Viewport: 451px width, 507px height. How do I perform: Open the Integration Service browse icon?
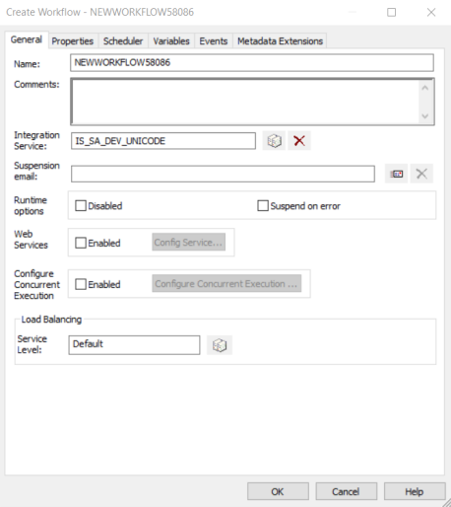274,141
